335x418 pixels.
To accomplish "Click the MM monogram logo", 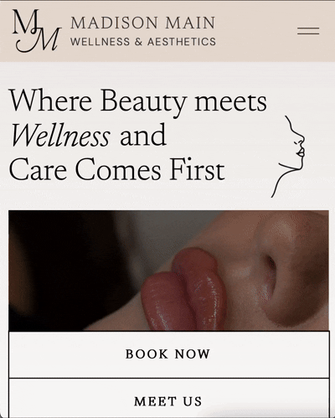I will (37, 31).
